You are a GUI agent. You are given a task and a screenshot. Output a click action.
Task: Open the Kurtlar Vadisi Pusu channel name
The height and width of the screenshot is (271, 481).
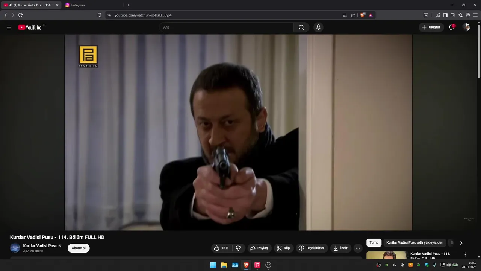point(40,246)
